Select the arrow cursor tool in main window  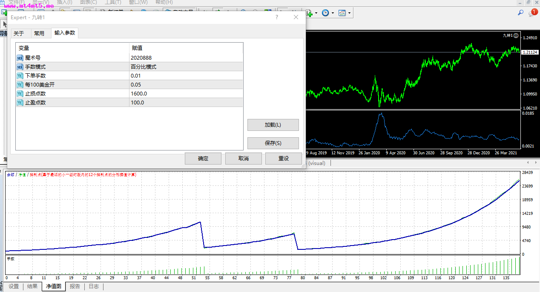(4, 25)
